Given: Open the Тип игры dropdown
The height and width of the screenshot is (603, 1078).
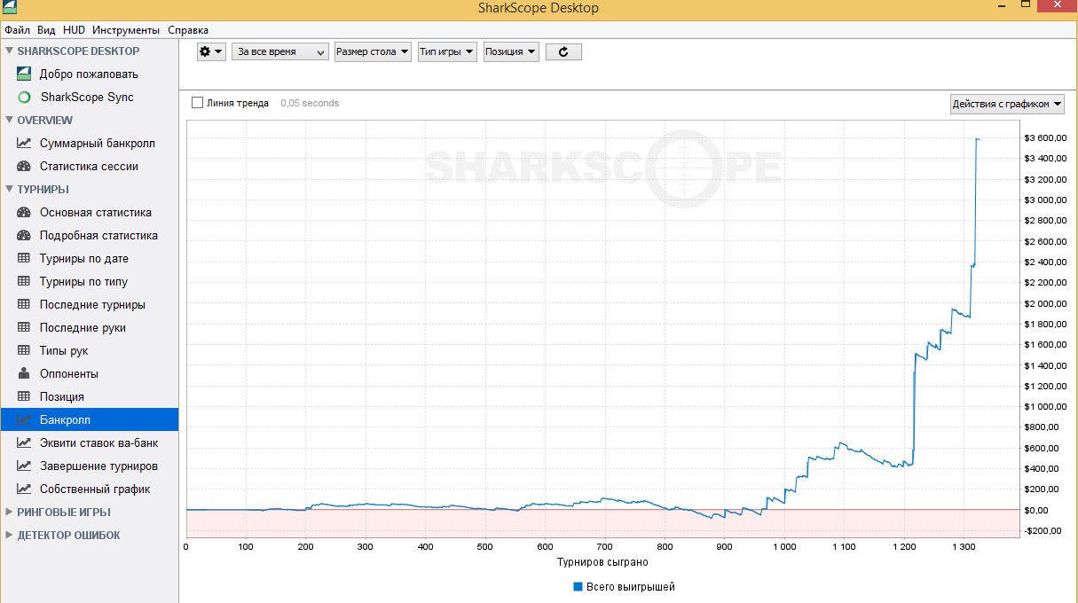Looking at the screenshot, I should 447,51.
